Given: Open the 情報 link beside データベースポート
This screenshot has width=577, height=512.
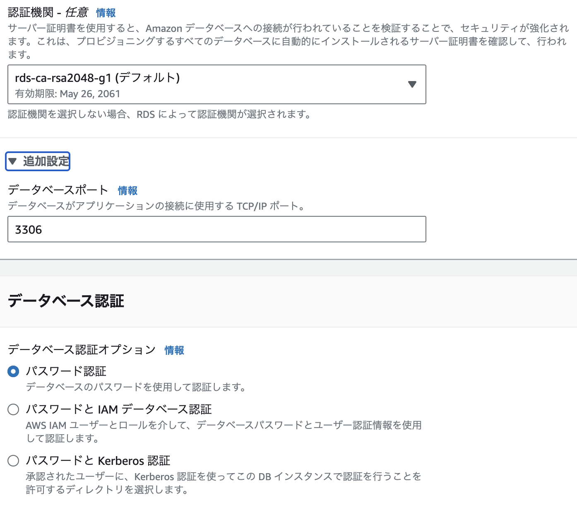Looking at the screenshot, I should click(x=128, y=191).
